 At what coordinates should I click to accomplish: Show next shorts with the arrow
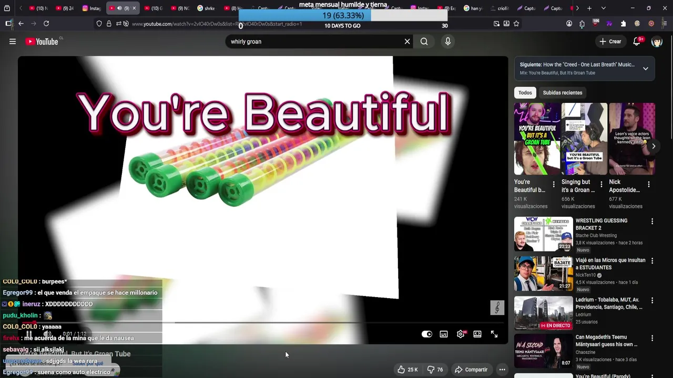pos(654,146)
